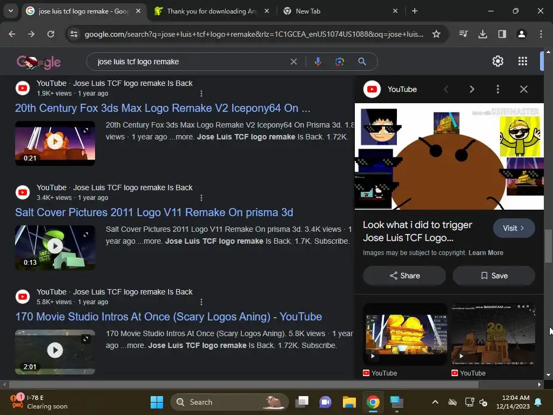Viewport: 553px width, 415px height.
Task: Open Windows Start menu
Action: pos(157,402)
